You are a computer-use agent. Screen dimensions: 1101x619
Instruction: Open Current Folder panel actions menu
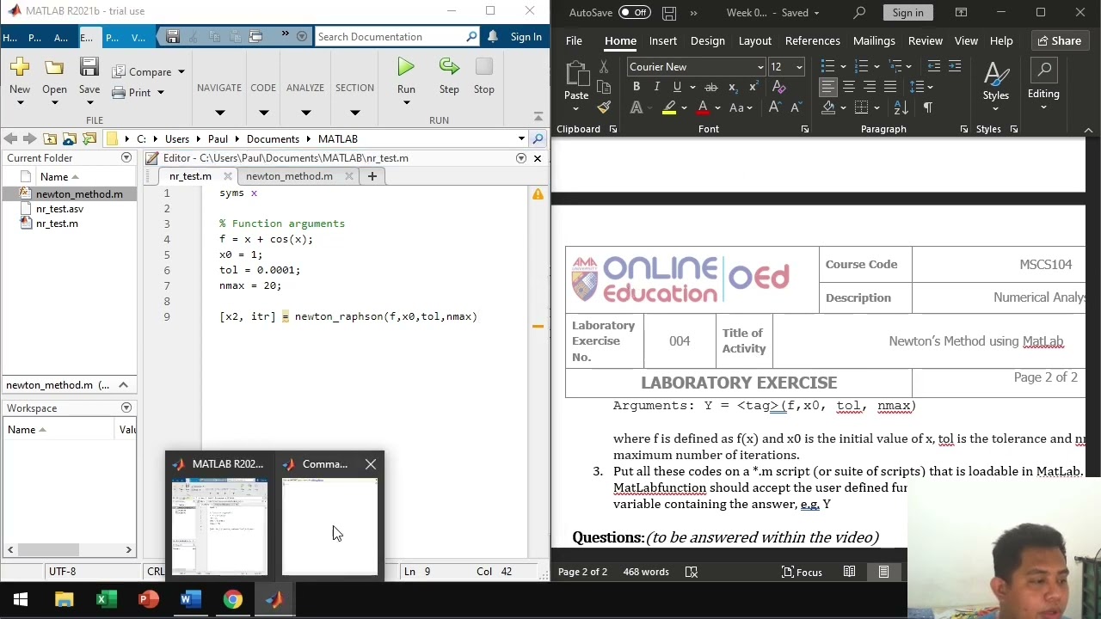pos(126,158)
